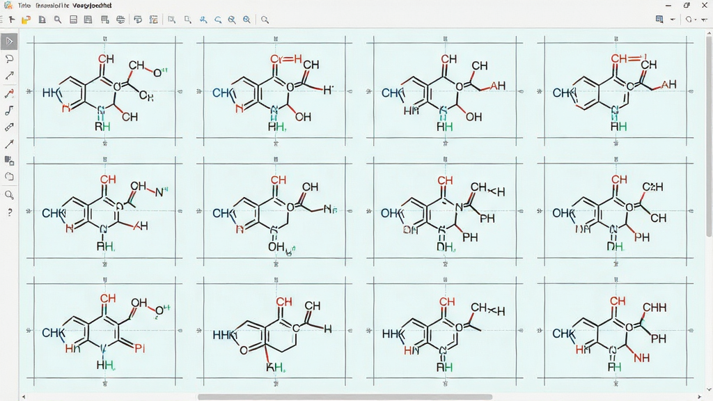Select the eraser tool in left sidebar
Image resolution: width=713 pixels, height=401 pixels.
click(x=9, y=127)
